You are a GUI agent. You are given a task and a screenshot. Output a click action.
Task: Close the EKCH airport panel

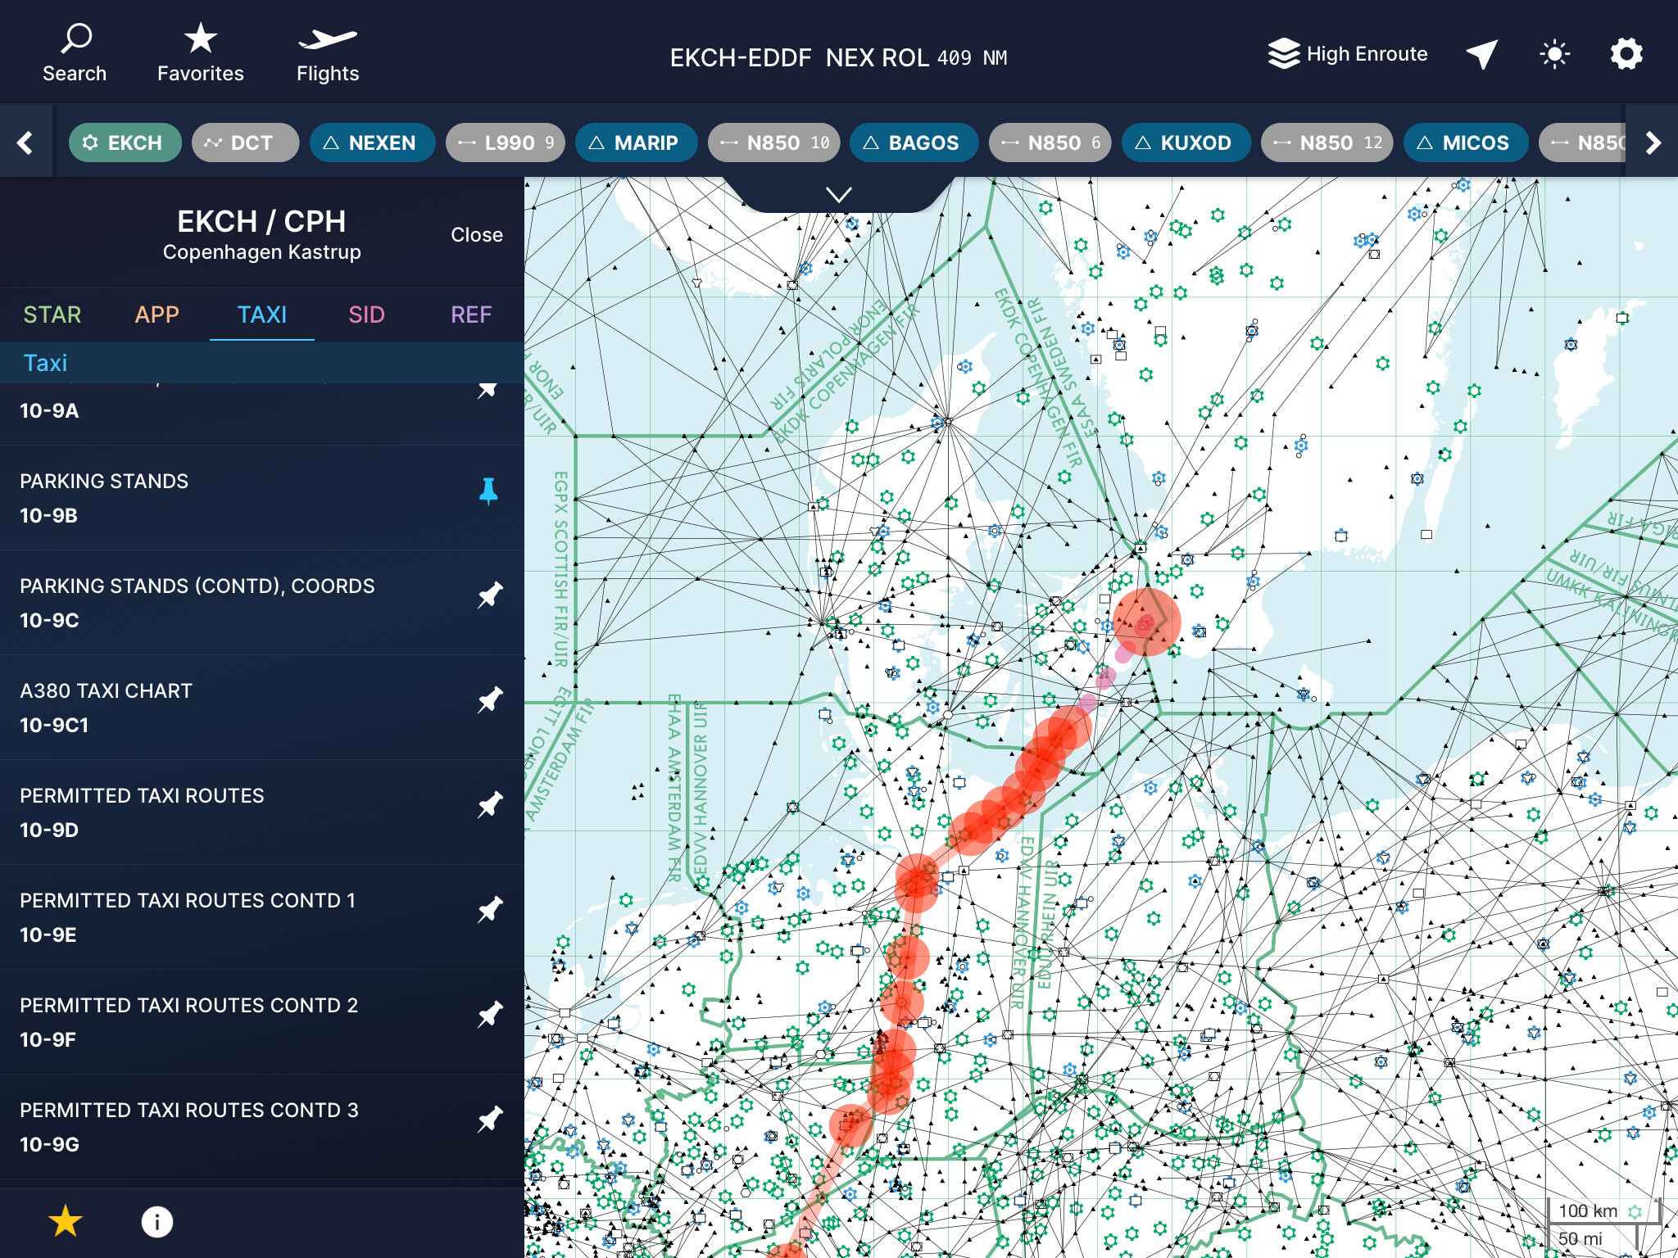pyautogui.click(x=476, y=235)
